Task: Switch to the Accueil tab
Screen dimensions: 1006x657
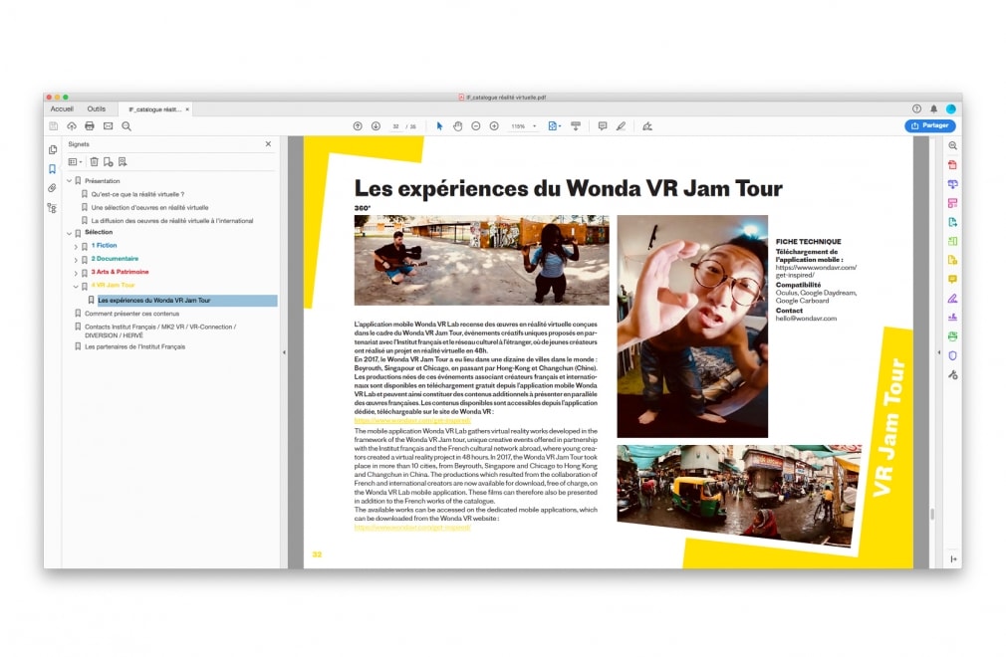Action: click(62, 109)
